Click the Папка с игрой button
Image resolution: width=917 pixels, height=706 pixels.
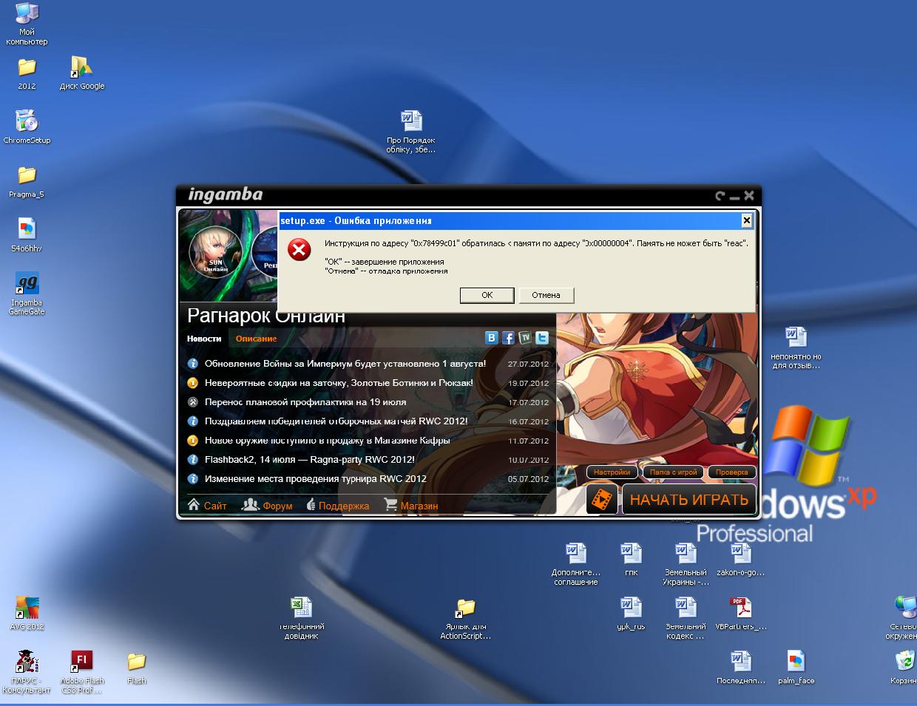coord(673,472)
